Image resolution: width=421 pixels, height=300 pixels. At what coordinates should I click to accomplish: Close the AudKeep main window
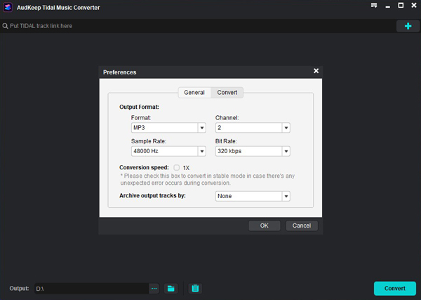(x=414, y=6)
